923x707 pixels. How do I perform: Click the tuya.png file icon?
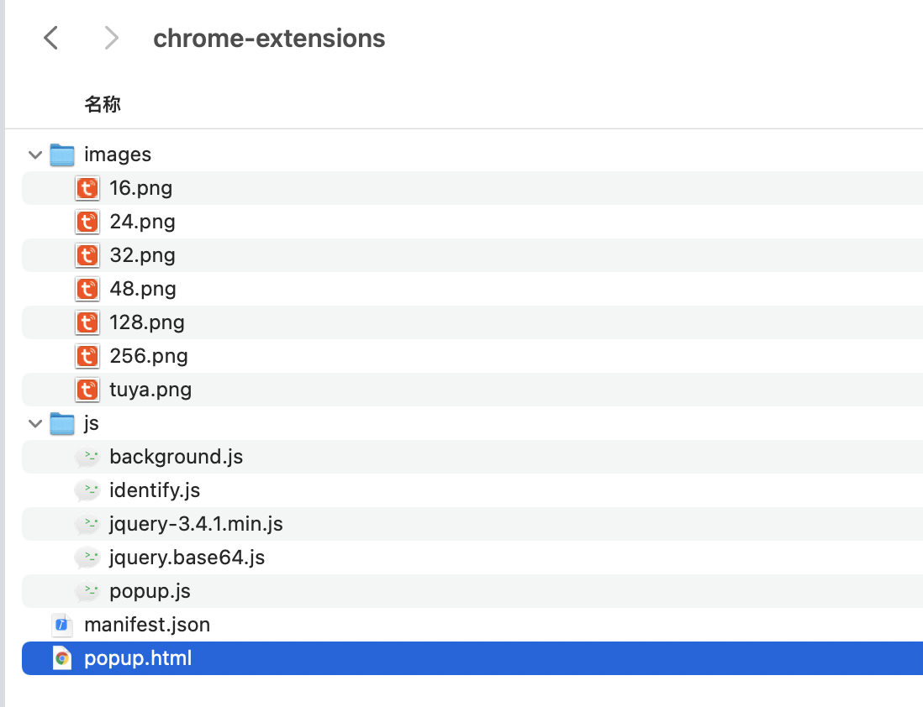point(87,390)
